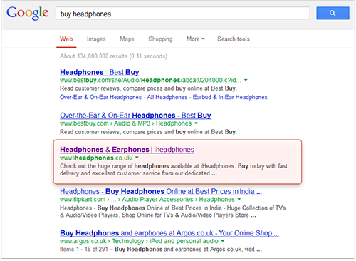Follow the All Headphones sitelink

[167, 97]
